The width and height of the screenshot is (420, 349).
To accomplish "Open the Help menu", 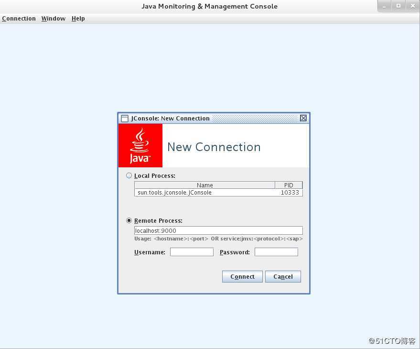I will coord(78,19).
